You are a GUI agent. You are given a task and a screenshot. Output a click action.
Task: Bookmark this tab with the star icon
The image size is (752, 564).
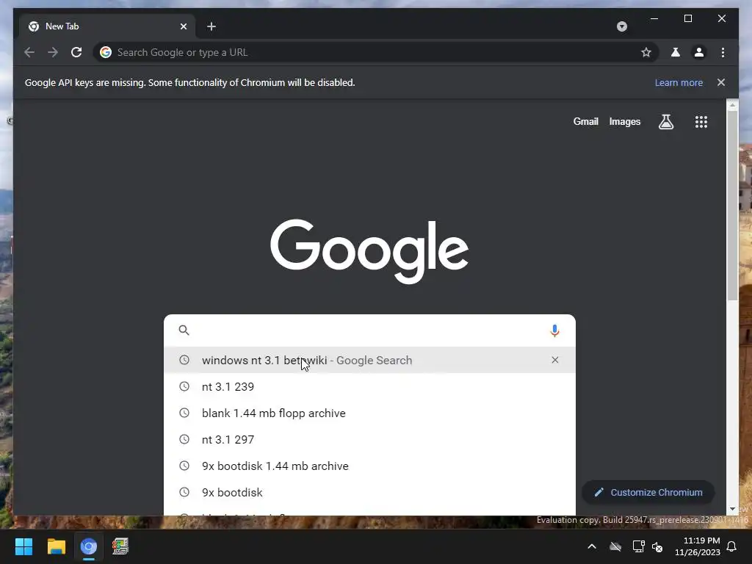tap(646, 52)
